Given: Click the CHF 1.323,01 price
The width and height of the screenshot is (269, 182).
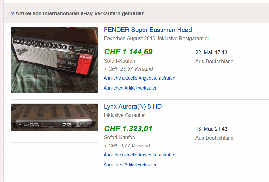Looking at the screenshot, I should coord(128,128).
